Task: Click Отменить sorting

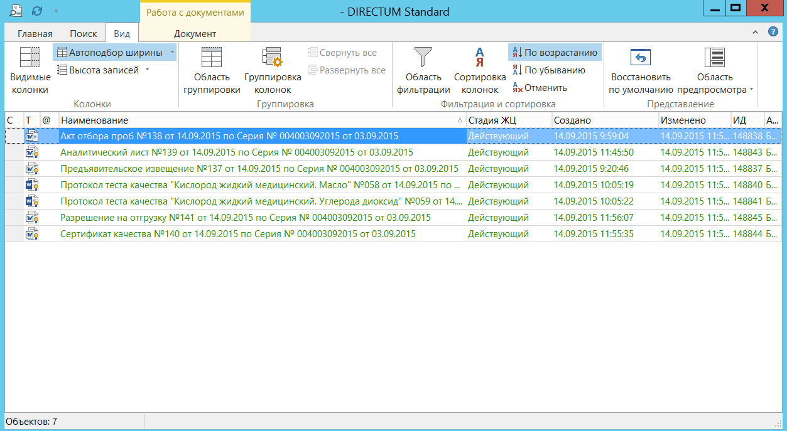Action: point(540,88)
